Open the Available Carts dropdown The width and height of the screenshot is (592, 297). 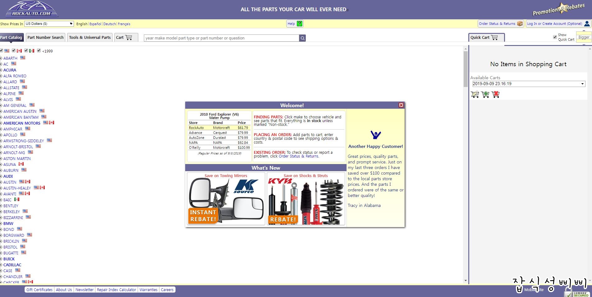pyautogui.click(x=529, y=84)
